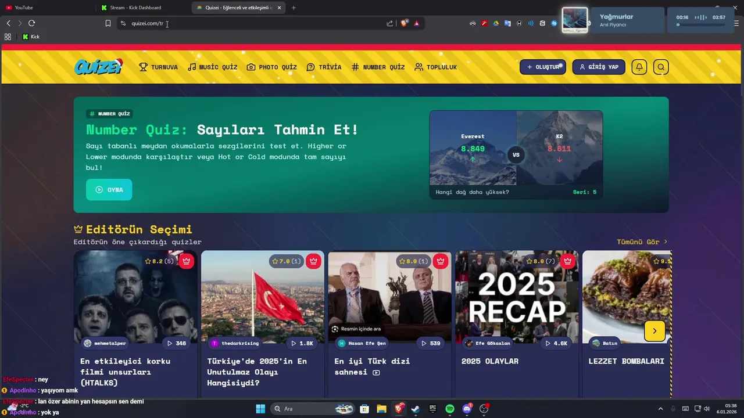Screen dimensions: 744x418
Task: Open the Number Quiz menu item
Action: pyautogui.click(x=378, y=67)
